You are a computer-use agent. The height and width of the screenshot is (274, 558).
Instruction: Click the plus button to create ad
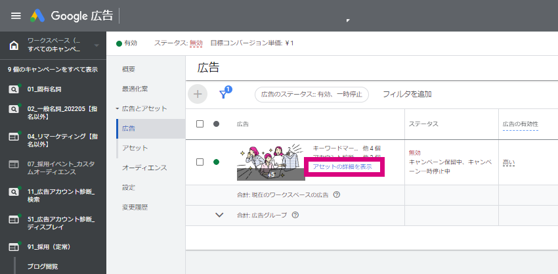click(x=198, y=94)
